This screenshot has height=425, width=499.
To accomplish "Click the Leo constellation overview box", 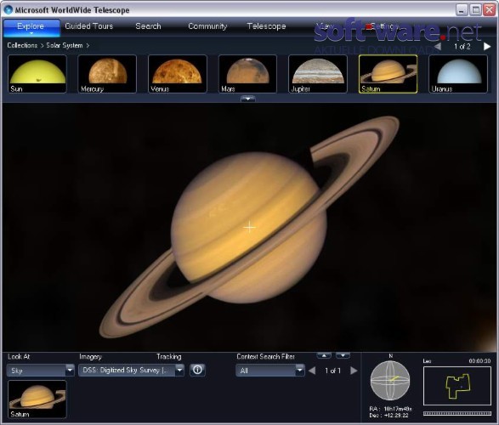I will pyautogui.click(x=457, y=386).
